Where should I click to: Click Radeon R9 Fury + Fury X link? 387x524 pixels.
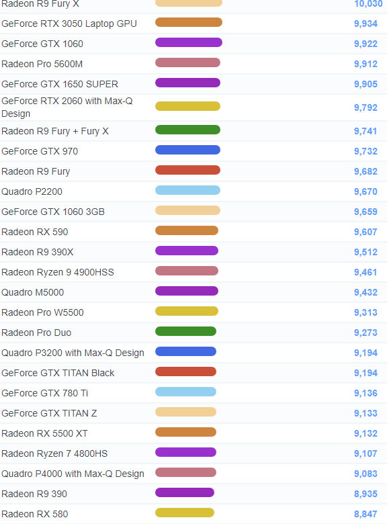(x=55, y=131)
